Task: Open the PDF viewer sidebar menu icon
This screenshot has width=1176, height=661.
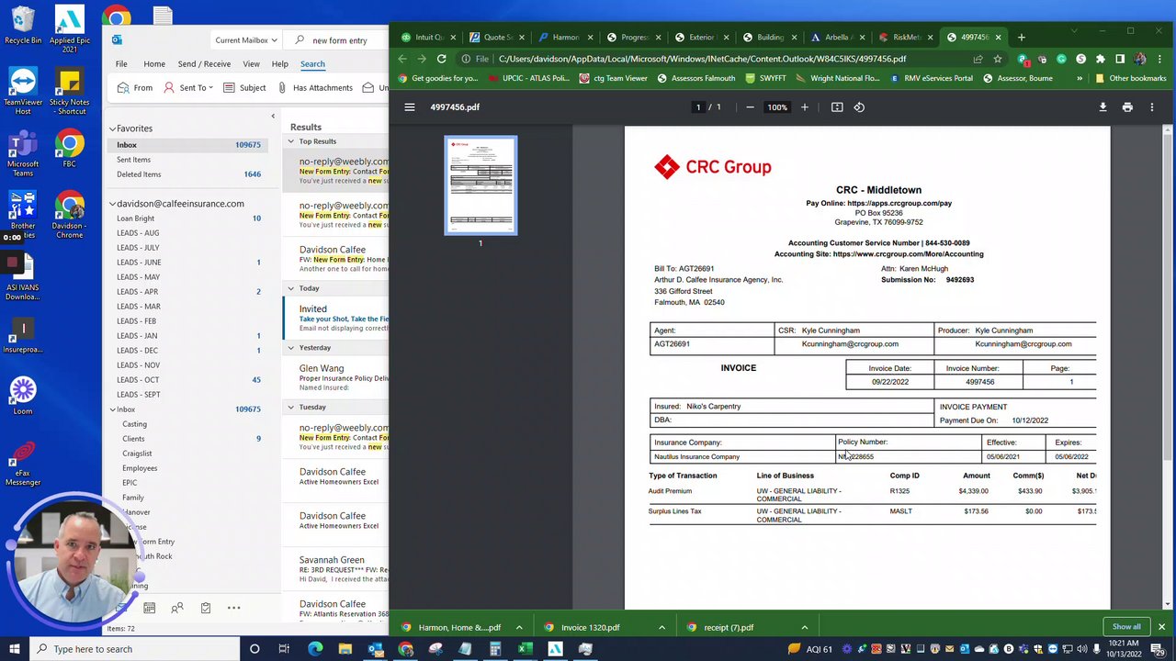Action: click(x=410, y=107)
